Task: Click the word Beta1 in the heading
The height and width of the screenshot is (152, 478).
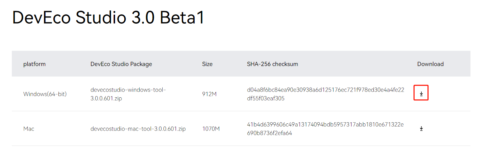Action: tap(182, 18)
